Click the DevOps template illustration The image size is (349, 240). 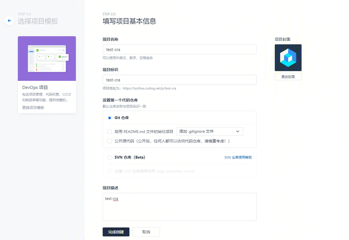(x=47, y=59)
